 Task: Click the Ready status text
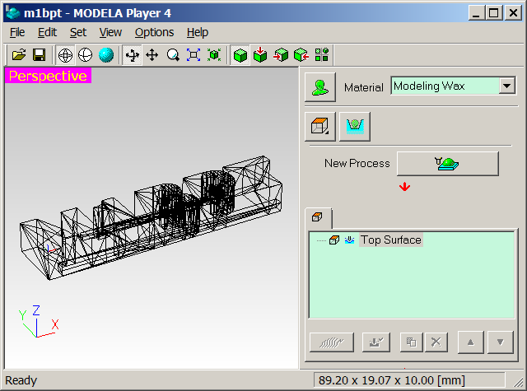[21, 380]
